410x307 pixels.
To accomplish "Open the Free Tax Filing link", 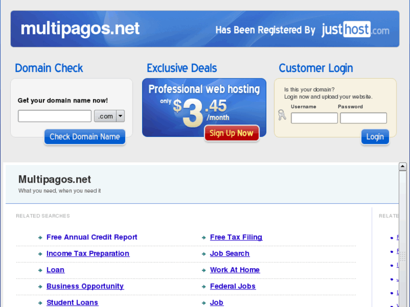I will tap(236, 237).
